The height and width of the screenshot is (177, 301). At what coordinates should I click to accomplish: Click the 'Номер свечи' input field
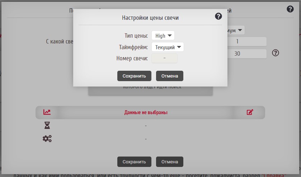pos(164,58)
